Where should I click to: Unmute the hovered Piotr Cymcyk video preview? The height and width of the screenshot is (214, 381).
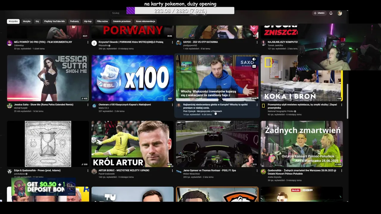click(x=254, y=59)
